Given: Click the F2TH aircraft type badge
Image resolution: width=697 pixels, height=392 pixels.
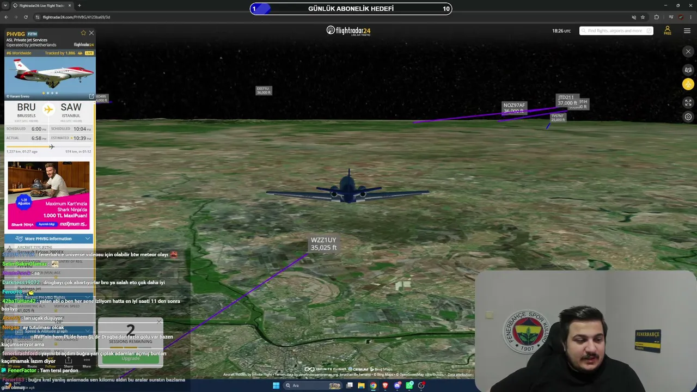Looking at the screenshot, I should 32,34.
